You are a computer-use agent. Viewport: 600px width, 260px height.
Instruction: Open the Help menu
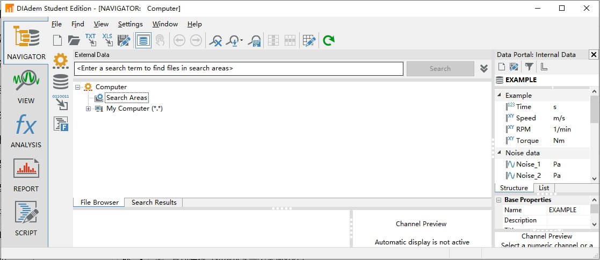point(194,24)
